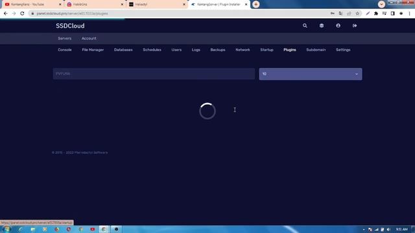This screenshot has height=233, width=415.
Task: Open the extensions puzzle icon
Action: (x=376, y=14)
